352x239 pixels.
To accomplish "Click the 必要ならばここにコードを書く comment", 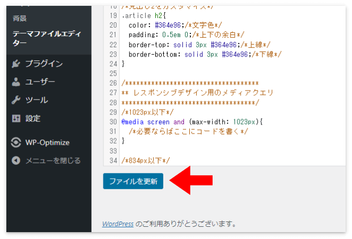I will 188,131.
